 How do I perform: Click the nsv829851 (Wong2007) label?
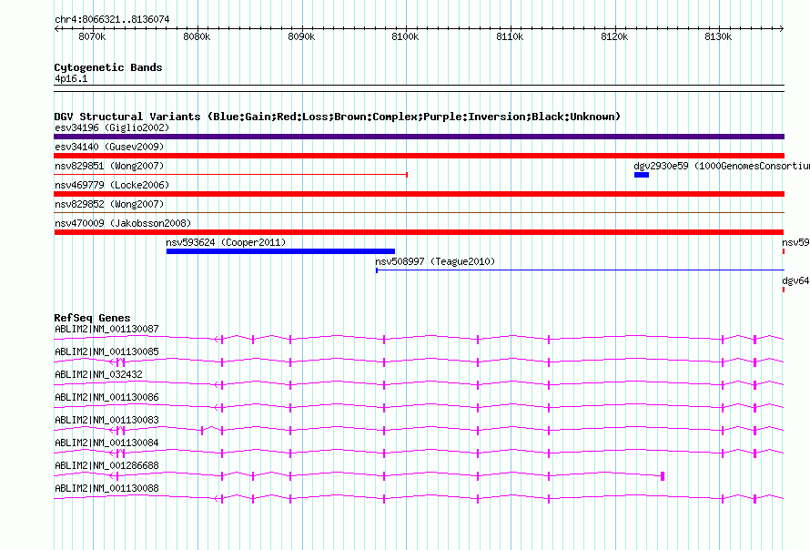109,166
